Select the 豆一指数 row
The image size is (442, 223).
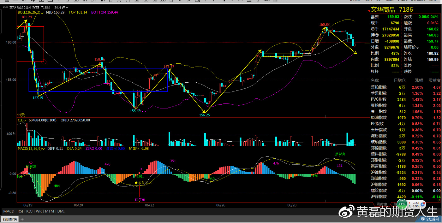(406, 111)
